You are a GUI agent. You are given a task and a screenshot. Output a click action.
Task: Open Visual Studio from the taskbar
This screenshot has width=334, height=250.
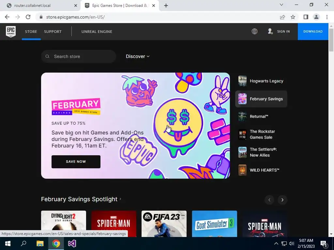click(72, 243)
